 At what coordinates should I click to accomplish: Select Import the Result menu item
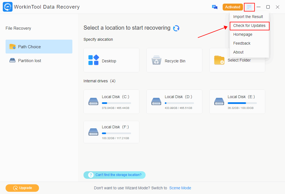pyautogui.click(x=248, y=17)
